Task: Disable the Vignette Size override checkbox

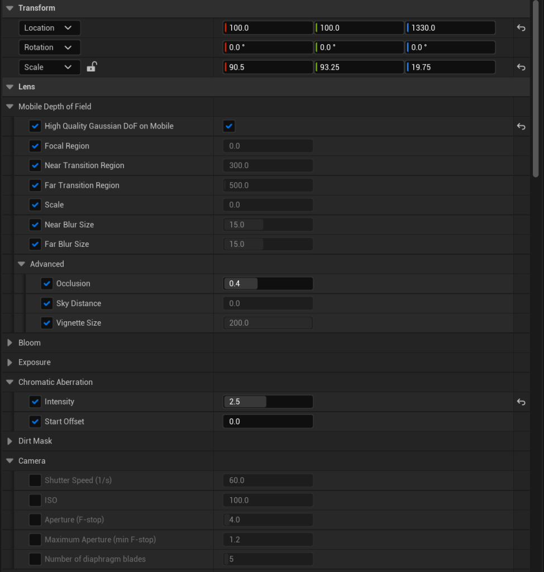Action: coord(47,323)
